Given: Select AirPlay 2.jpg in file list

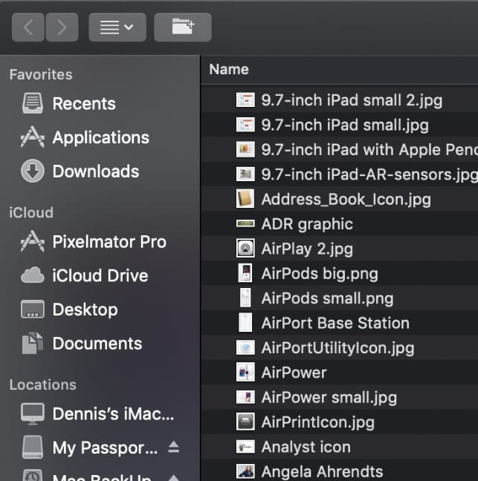Looking at the screenshot, I should pyautogui.click(x=306, y=249).
